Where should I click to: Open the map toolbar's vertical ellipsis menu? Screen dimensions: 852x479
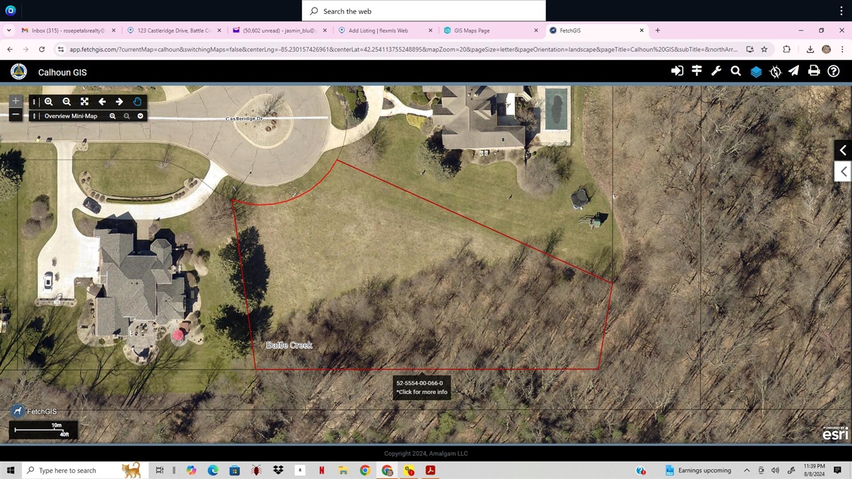(33, 101)
